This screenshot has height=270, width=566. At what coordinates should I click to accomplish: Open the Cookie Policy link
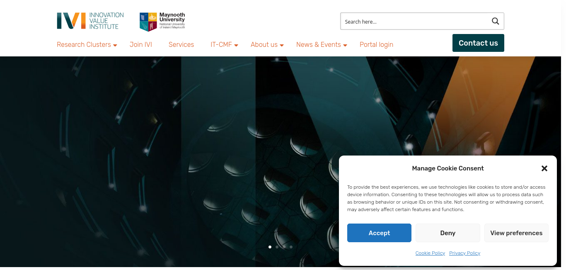pos(430,253)
